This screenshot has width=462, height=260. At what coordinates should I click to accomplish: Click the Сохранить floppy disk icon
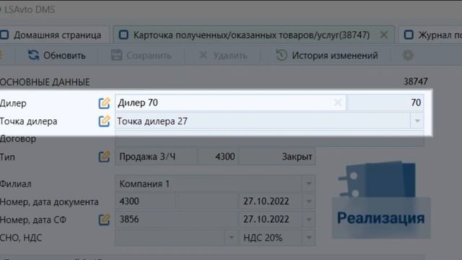point(116,55)
